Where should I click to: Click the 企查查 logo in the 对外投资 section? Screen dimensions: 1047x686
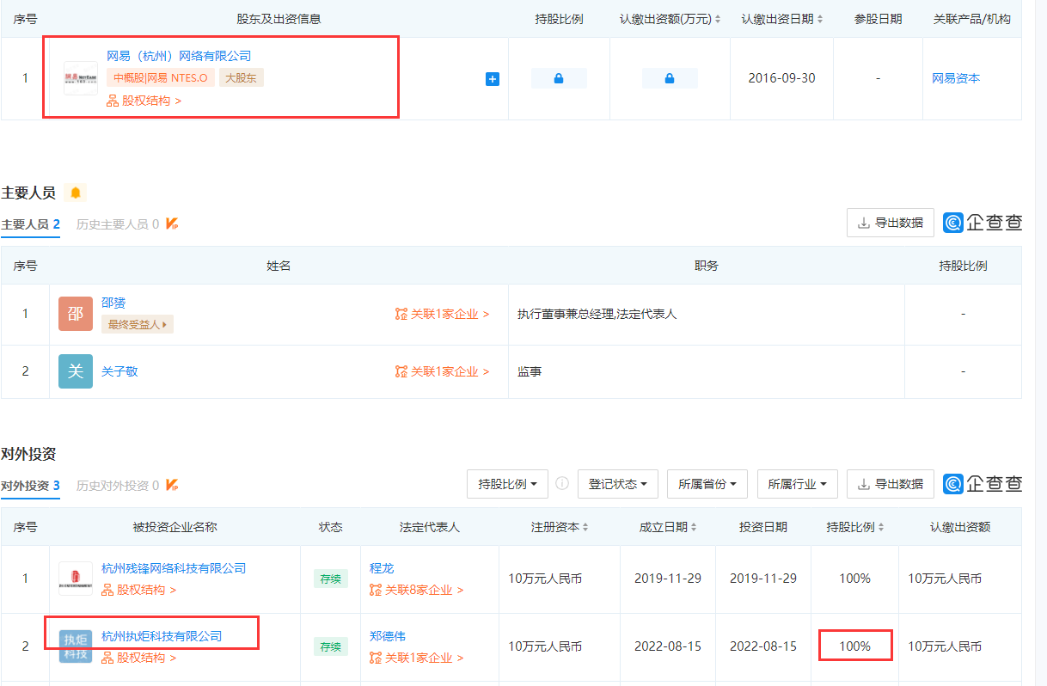coord(983,484)
